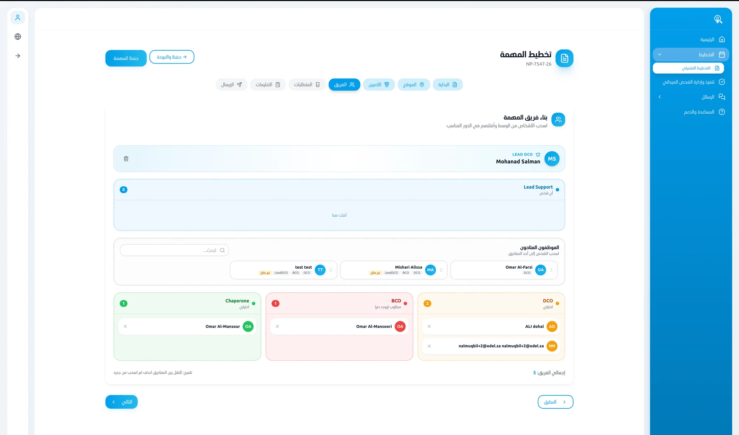This screenshot has width=739, height=435.
Task: Collapse the التخطيط sidebar menu chevron
Action: [660, 55]
